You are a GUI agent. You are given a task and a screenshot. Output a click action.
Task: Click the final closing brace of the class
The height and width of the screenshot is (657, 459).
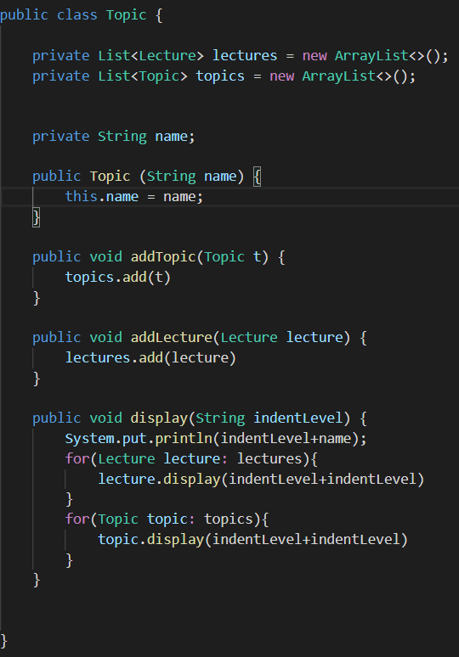[x=3, y=641]
